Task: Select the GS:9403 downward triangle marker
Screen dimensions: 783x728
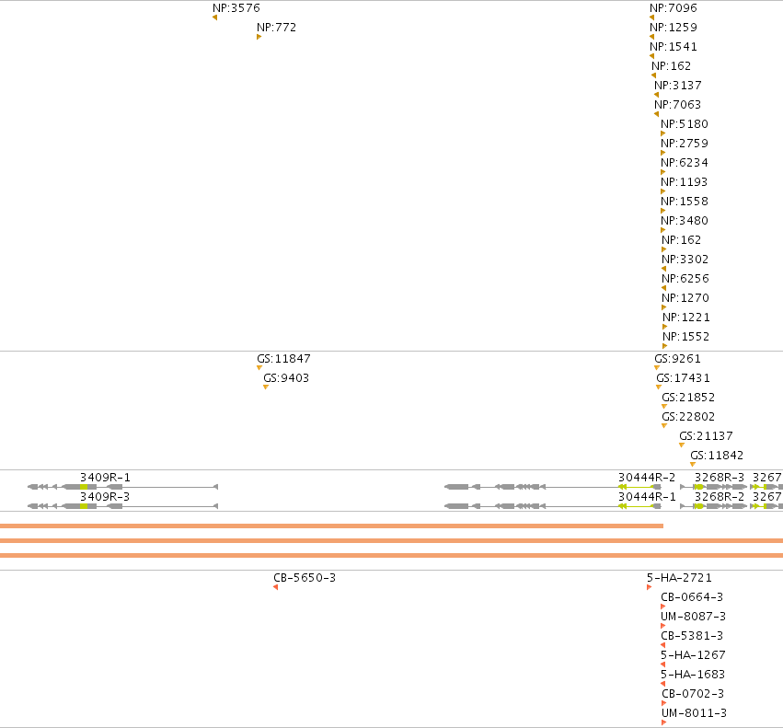Action: click(266, 387)
